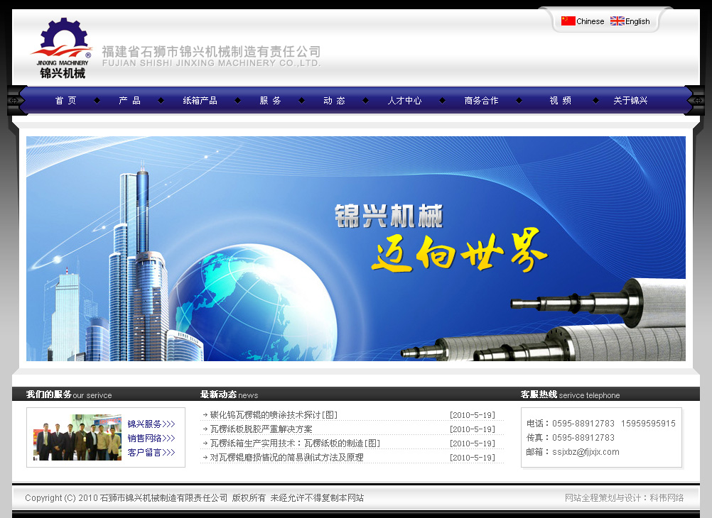Click the 我们的服务 our serivce heading
The height and width of the screenshot is (518, 712).
click(x=68, y=395)
